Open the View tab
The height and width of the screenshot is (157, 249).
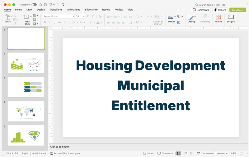pos(130,10)
